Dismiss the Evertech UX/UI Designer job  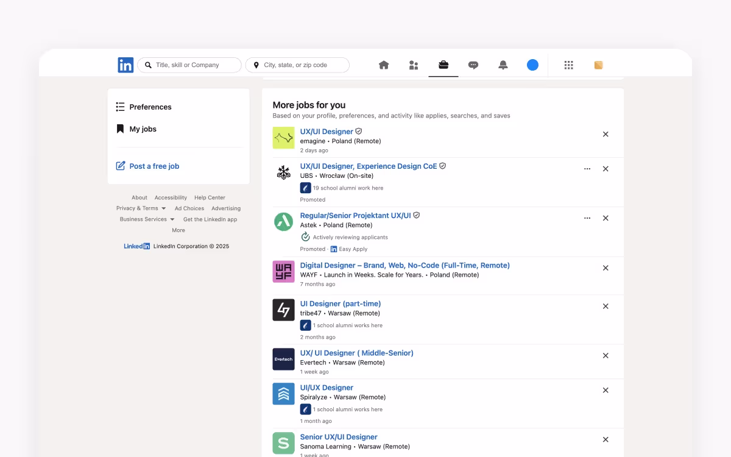606,355
